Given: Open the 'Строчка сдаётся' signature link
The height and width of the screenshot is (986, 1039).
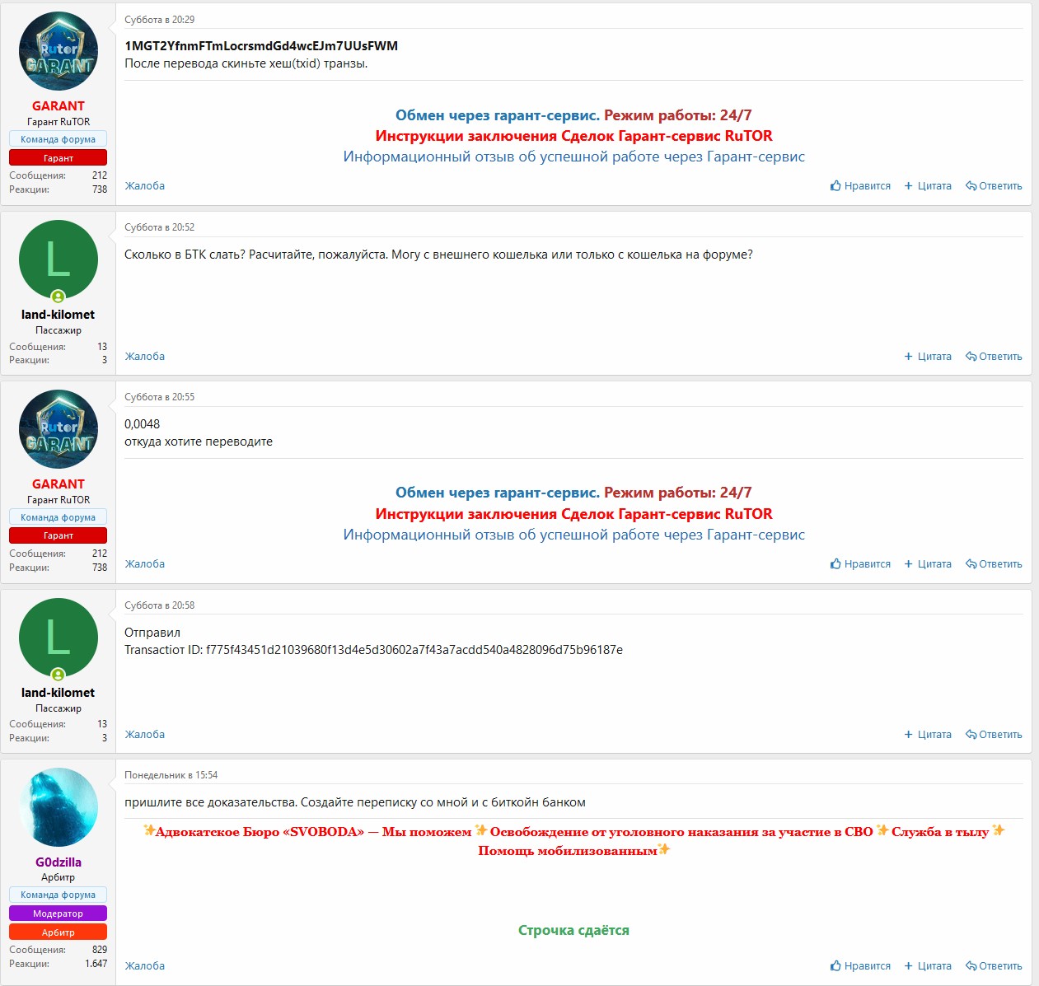Looking at the screenshot, I should tap(573, 930).
